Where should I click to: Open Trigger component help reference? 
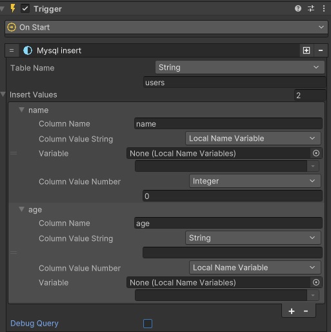[298, 8]
